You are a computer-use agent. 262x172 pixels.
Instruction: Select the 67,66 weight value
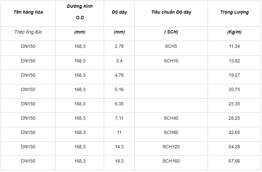tap(234, 161)
